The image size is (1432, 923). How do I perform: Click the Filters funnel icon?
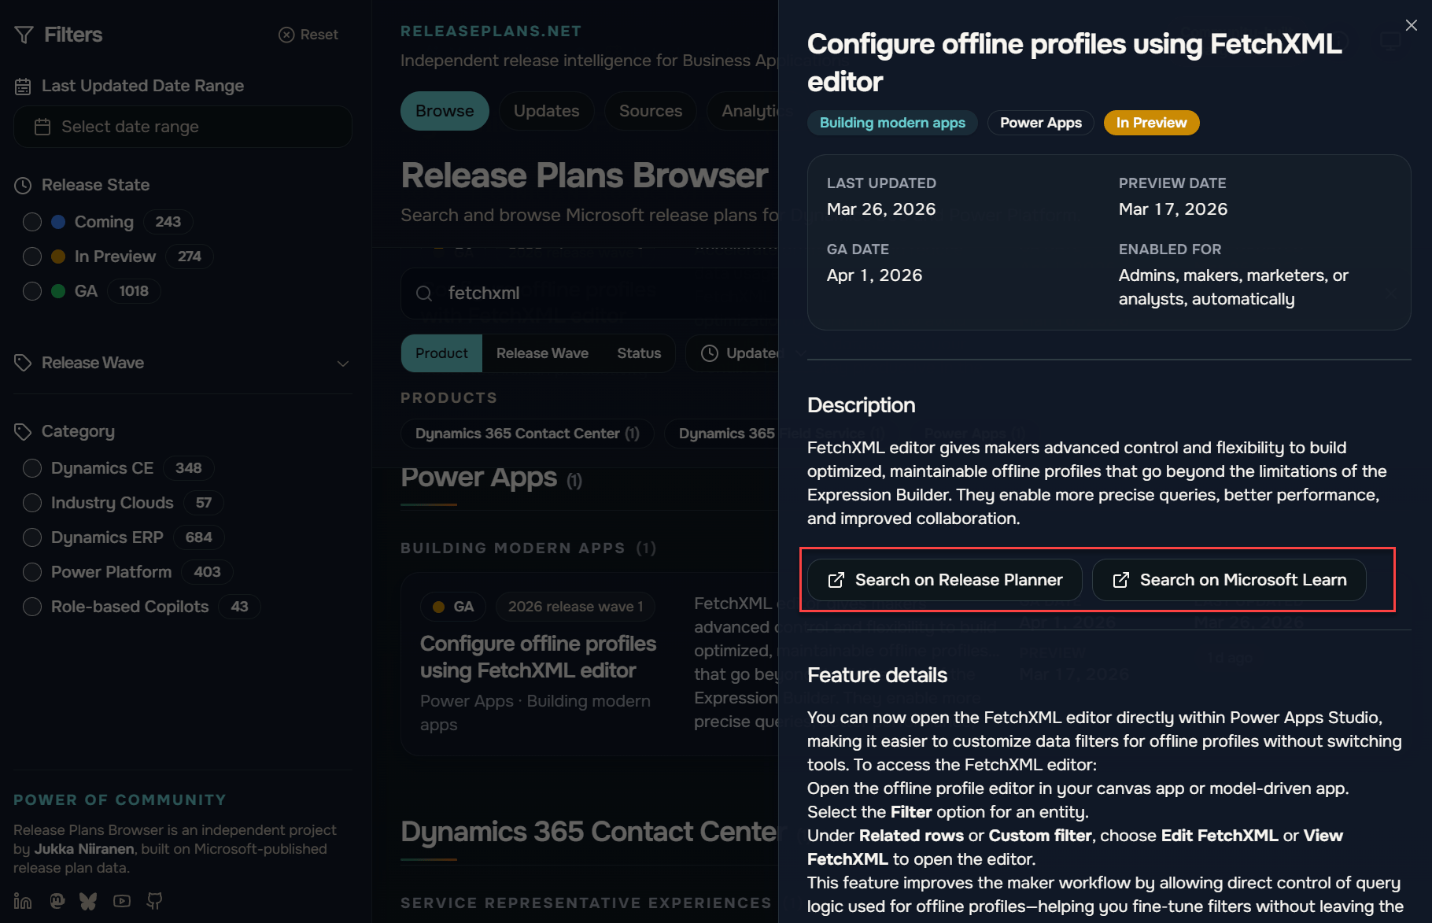pos(24,35)
